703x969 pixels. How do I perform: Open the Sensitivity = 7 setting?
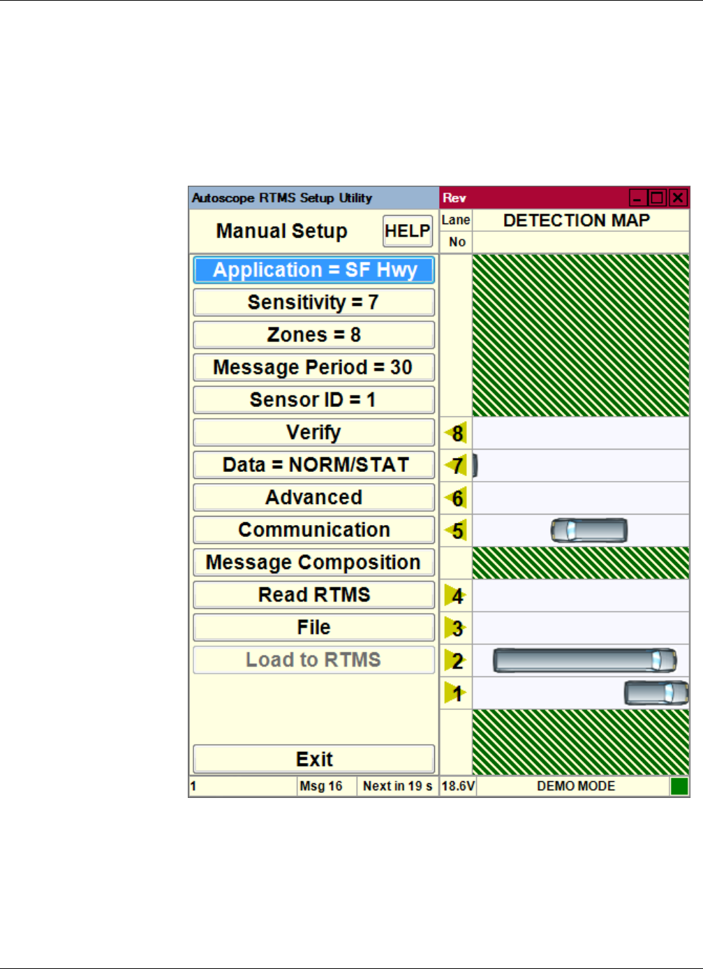(314, 302)
